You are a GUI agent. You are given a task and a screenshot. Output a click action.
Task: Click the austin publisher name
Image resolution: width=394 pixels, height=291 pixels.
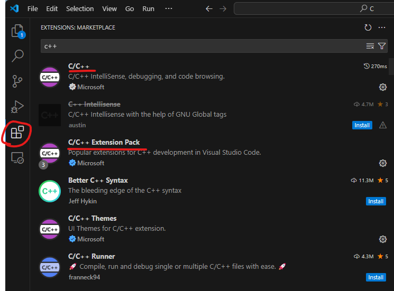pyautogui.click(x=77, y=125)
